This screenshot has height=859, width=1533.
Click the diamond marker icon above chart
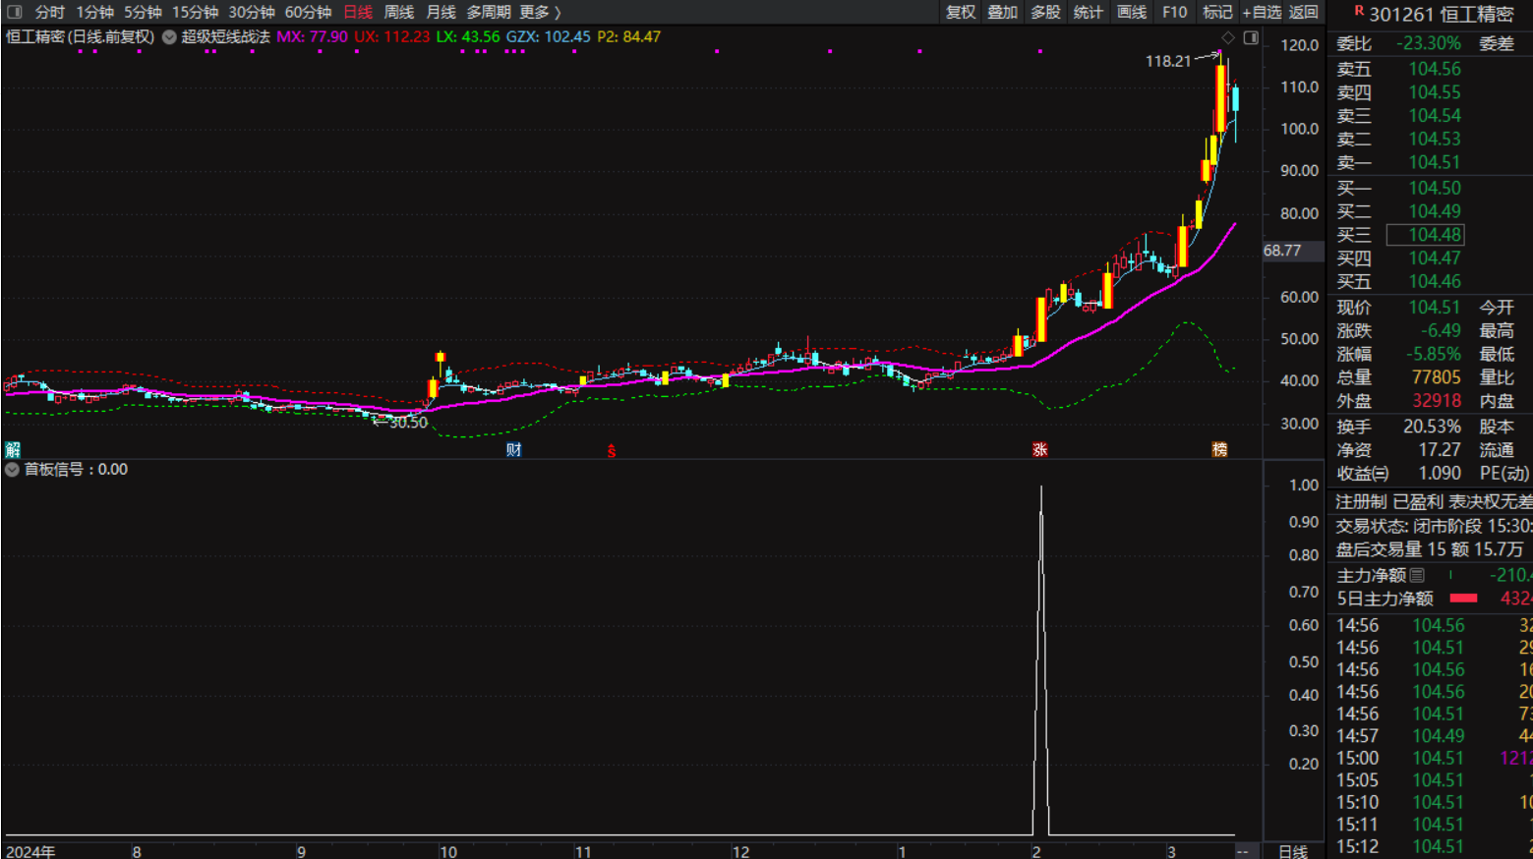(1228, 37)
